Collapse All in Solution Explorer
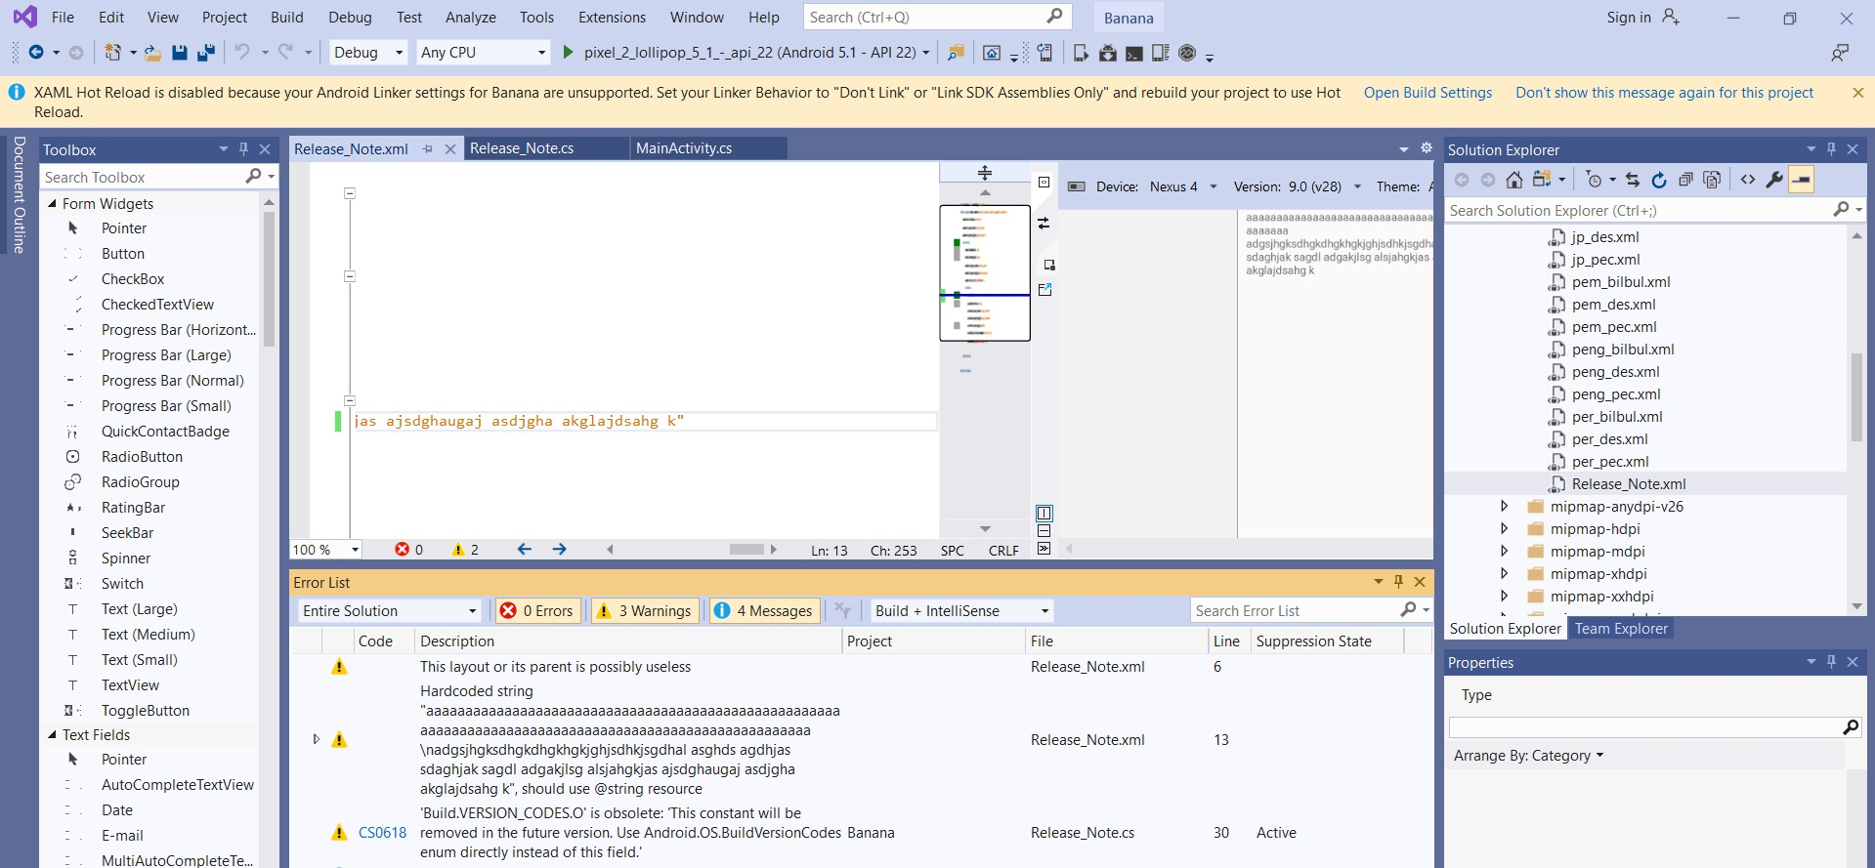This screenshot has height=868, width=1875. (x=1685, y=180)
